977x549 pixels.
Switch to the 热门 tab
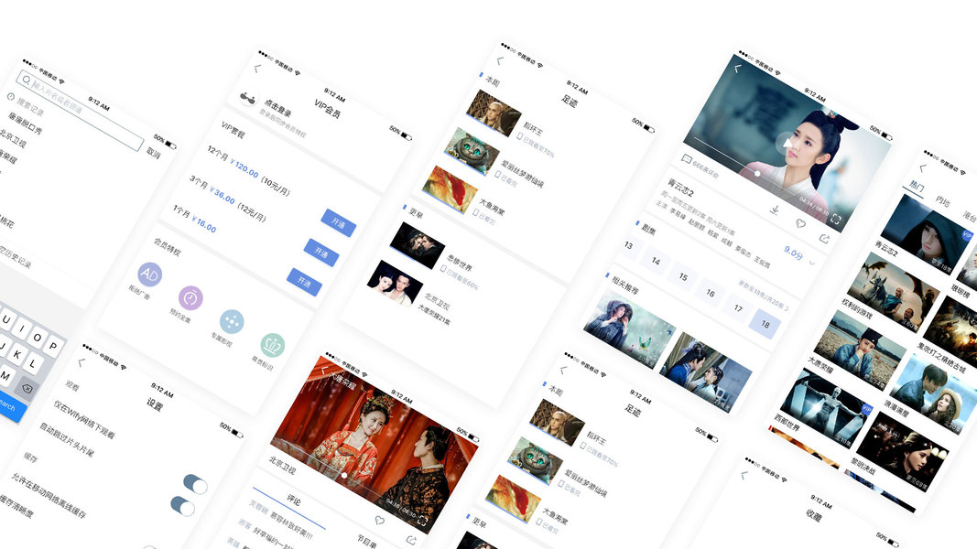pyautogui.click(x=917, y=185)
